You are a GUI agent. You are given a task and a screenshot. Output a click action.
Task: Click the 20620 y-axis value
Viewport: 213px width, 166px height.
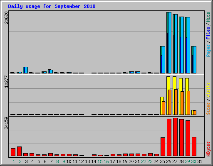tap(6, 17)
